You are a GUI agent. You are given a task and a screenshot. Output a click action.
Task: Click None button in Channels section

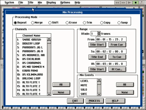61,92
